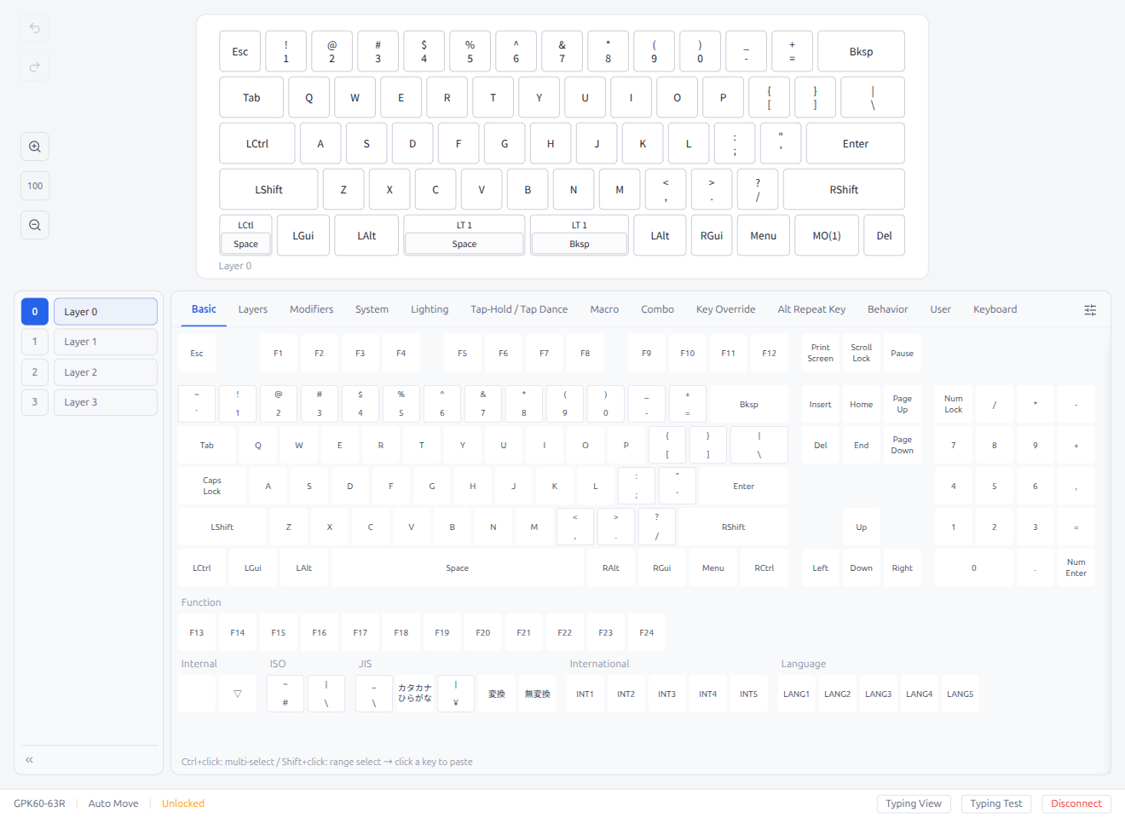Viewport: 1125px width, 818px height.
Task: Enable Auto Move mode
Action: pos(112,803)
